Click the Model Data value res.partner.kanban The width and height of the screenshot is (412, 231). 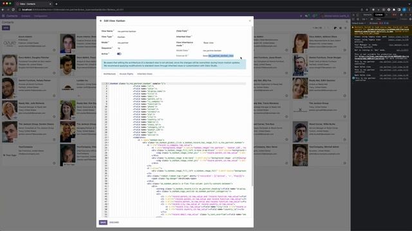[212, 51]
